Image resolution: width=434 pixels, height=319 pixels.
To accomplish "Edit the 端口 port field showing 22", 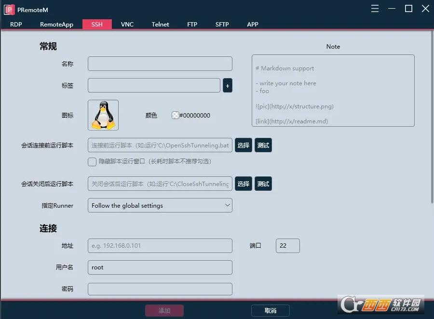I will point(288,246).
